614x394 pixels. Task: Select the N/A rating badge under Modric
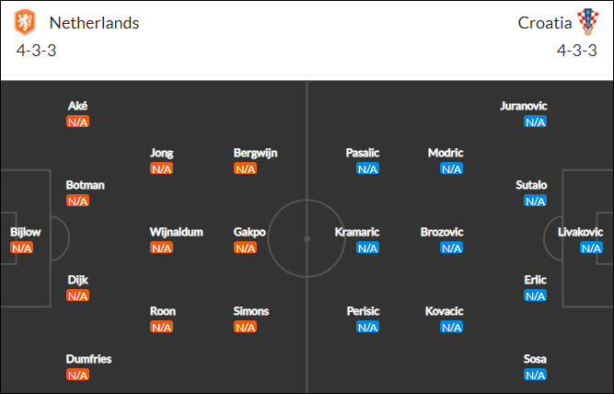tap(451, 168)
